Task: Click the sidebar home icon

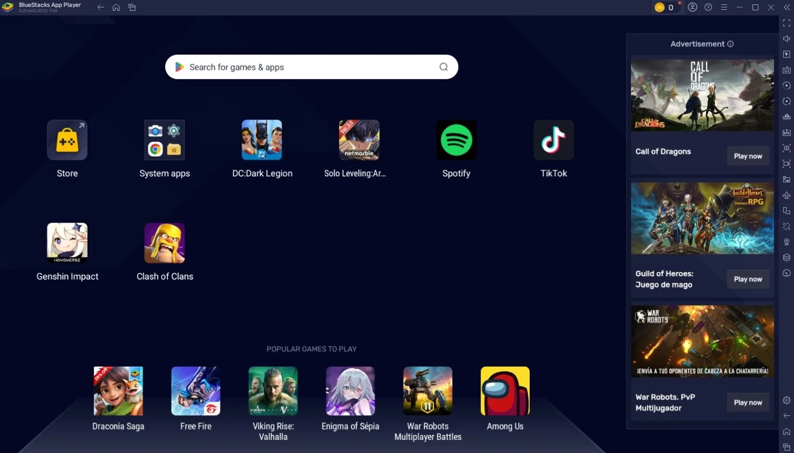Action: pyautogui.click(x=787, y=431)
